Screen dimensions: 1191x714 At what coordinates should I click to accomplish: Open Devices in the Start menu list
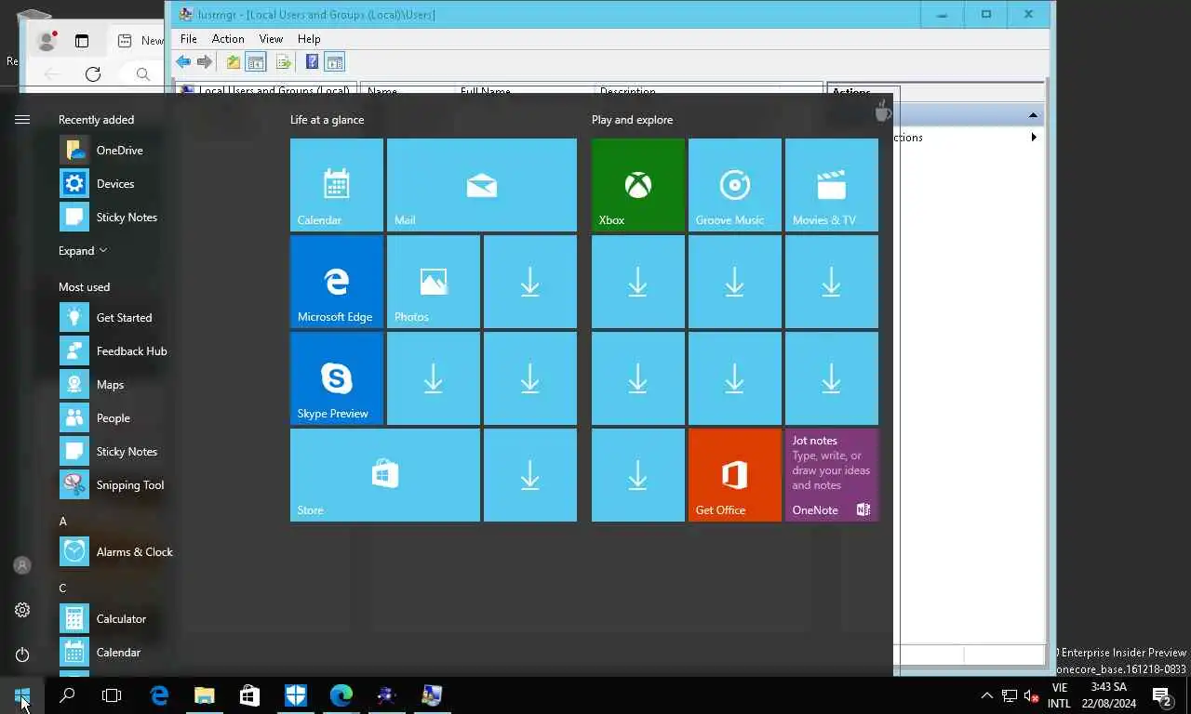(116, 184)
